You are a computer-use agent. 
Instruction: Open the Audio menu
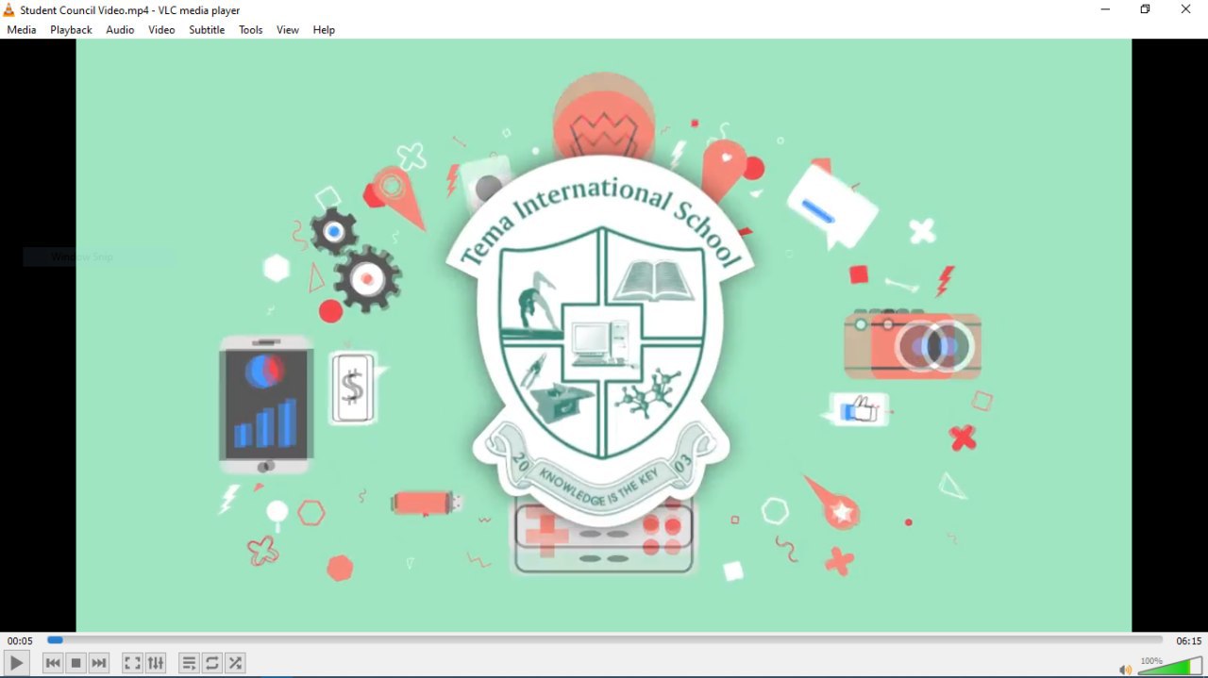click(120, 30)
